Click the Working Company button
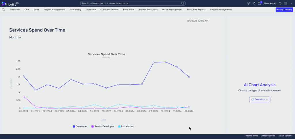The height and width of the screenshot is (139, 295). tap(284, 9)
